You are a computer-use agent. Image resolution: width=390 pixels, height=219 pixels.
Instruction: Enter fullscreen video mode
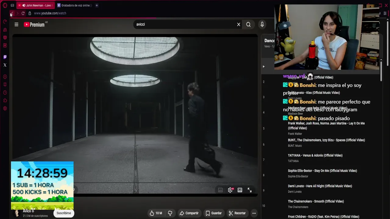coord(250,190)
